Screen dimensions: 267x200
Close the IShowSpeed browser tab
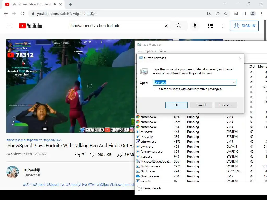click(x=60, y=4)
